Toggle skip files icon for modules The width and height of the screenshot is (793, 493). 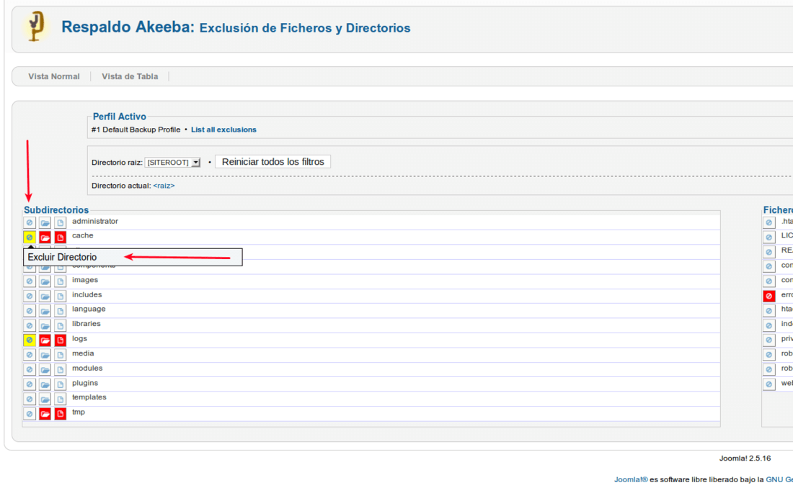(x=60, y=369)
